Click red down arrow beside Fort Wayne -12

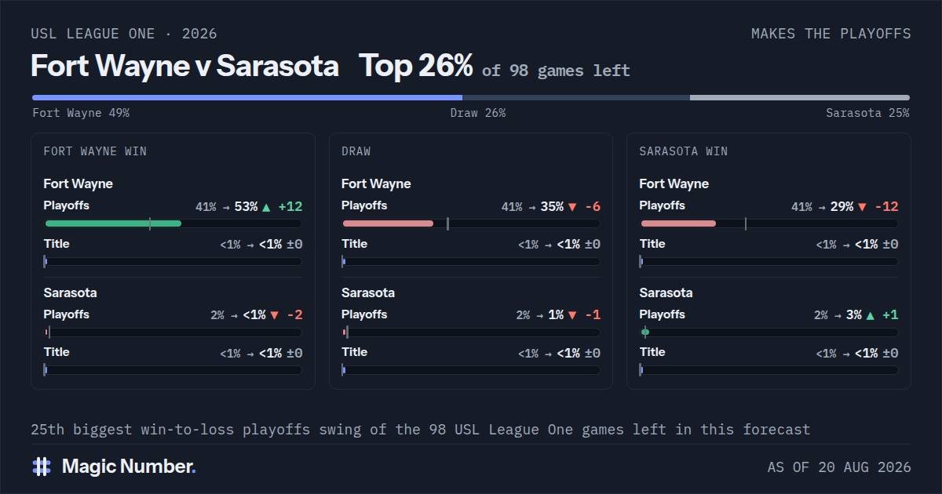click(x=863, y=207)
